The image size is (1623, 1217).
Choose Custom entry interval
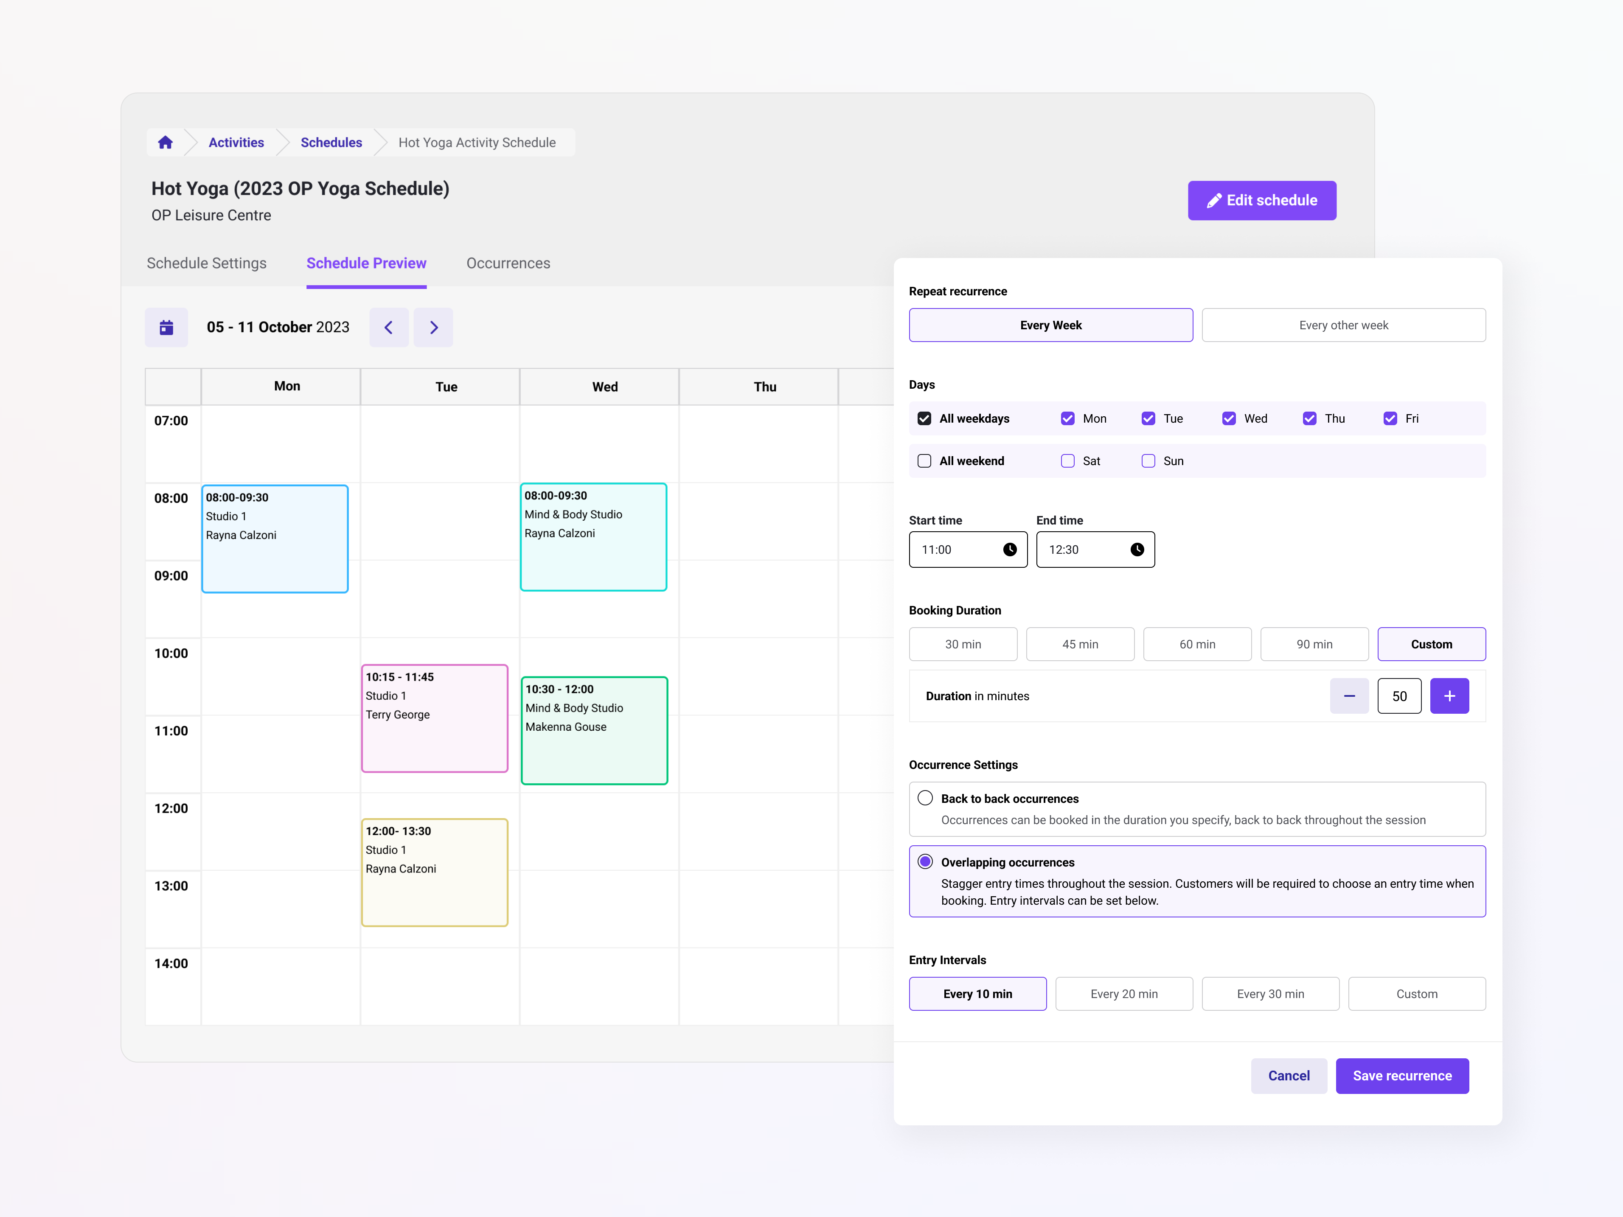1417,994
